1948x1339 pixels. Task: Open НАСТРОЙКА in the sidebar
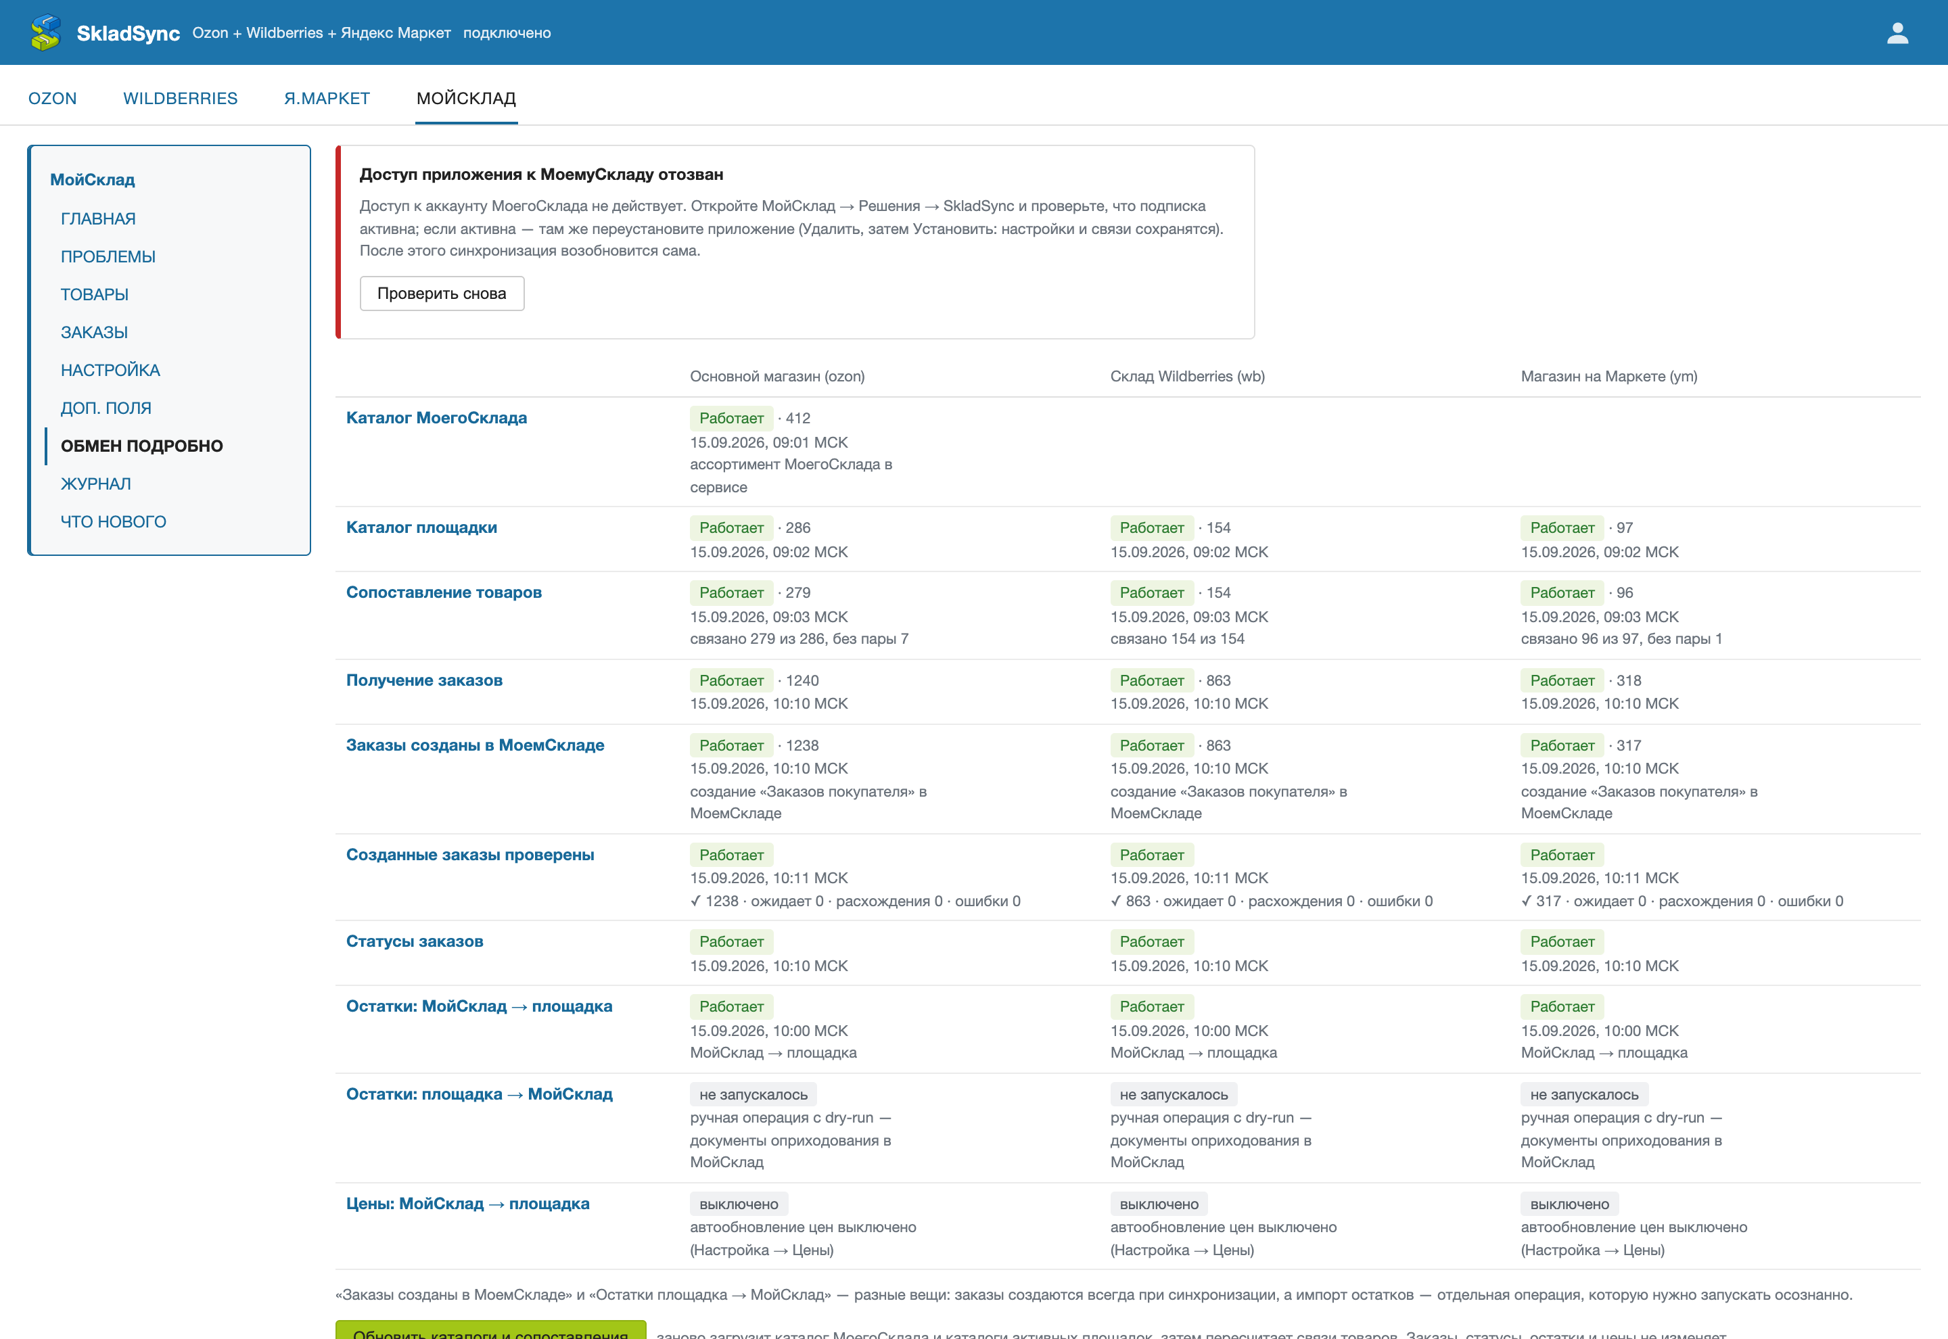tap(110, 369)
